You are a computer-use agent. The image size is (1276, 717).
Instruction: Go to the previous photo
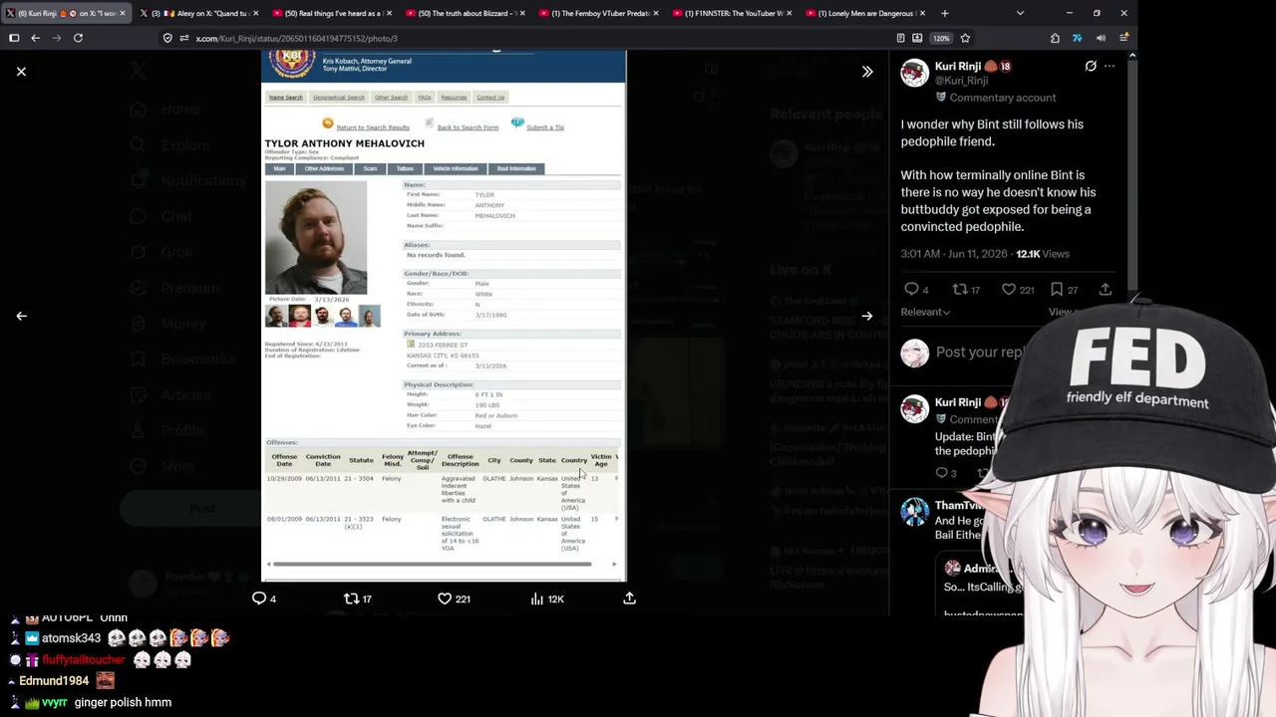click(21, 316)
